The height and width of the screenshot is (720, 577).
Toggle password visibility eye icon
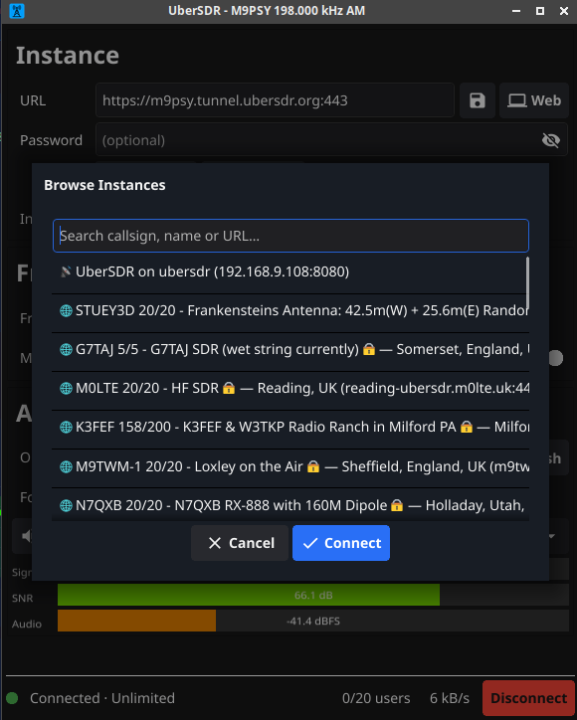pyautogui.click(x=551, y=140)
